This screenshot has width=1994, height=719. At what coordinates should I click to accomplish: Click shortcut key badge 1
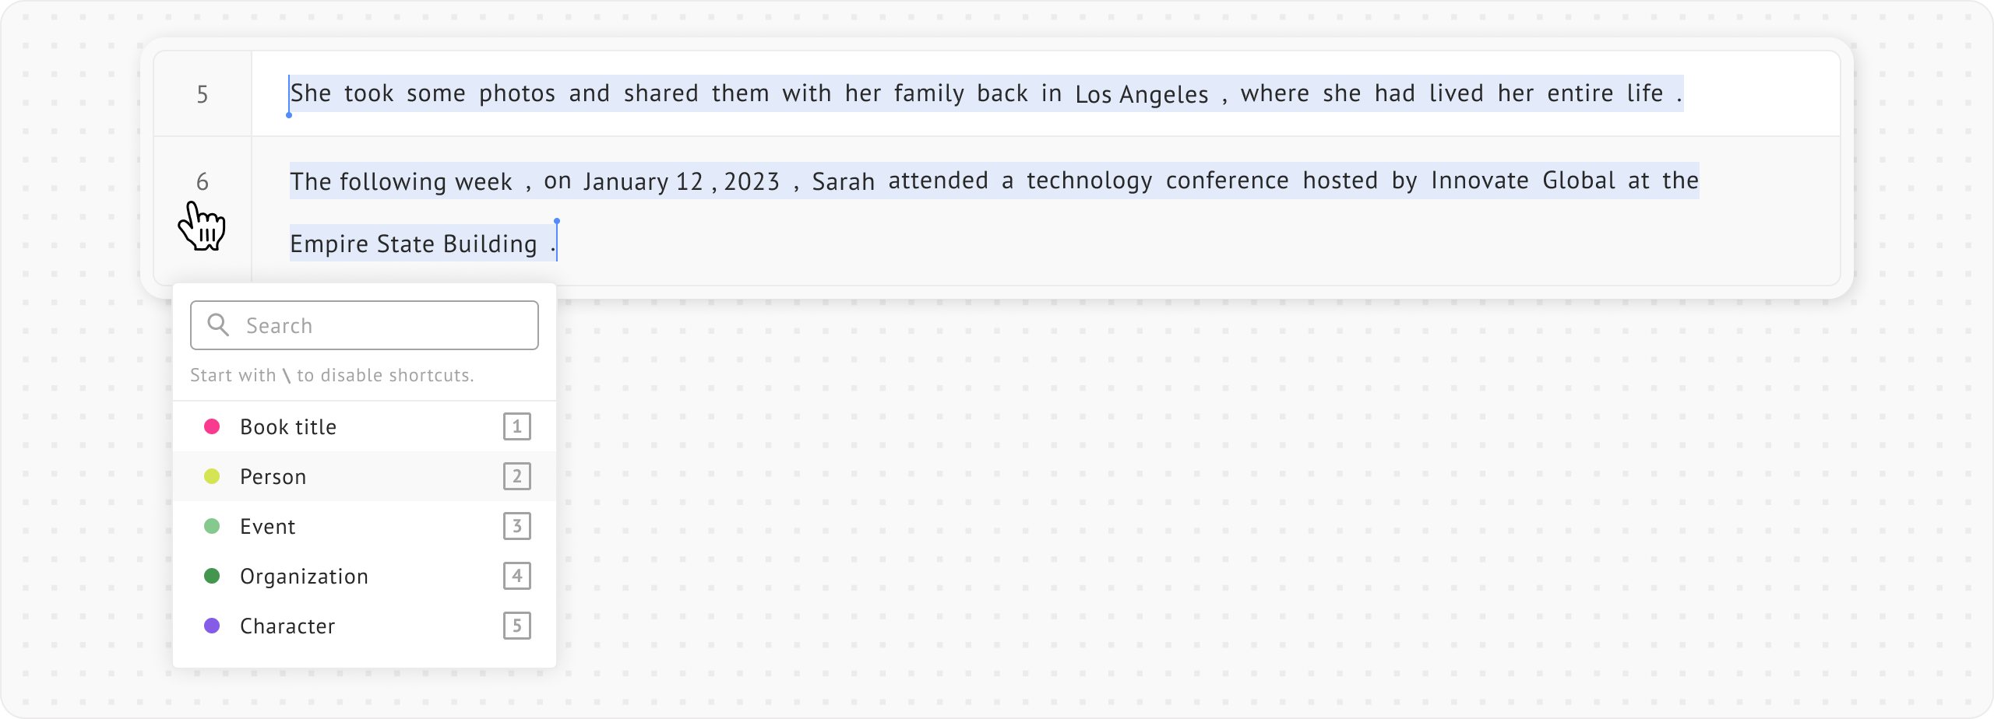(517, 426)
